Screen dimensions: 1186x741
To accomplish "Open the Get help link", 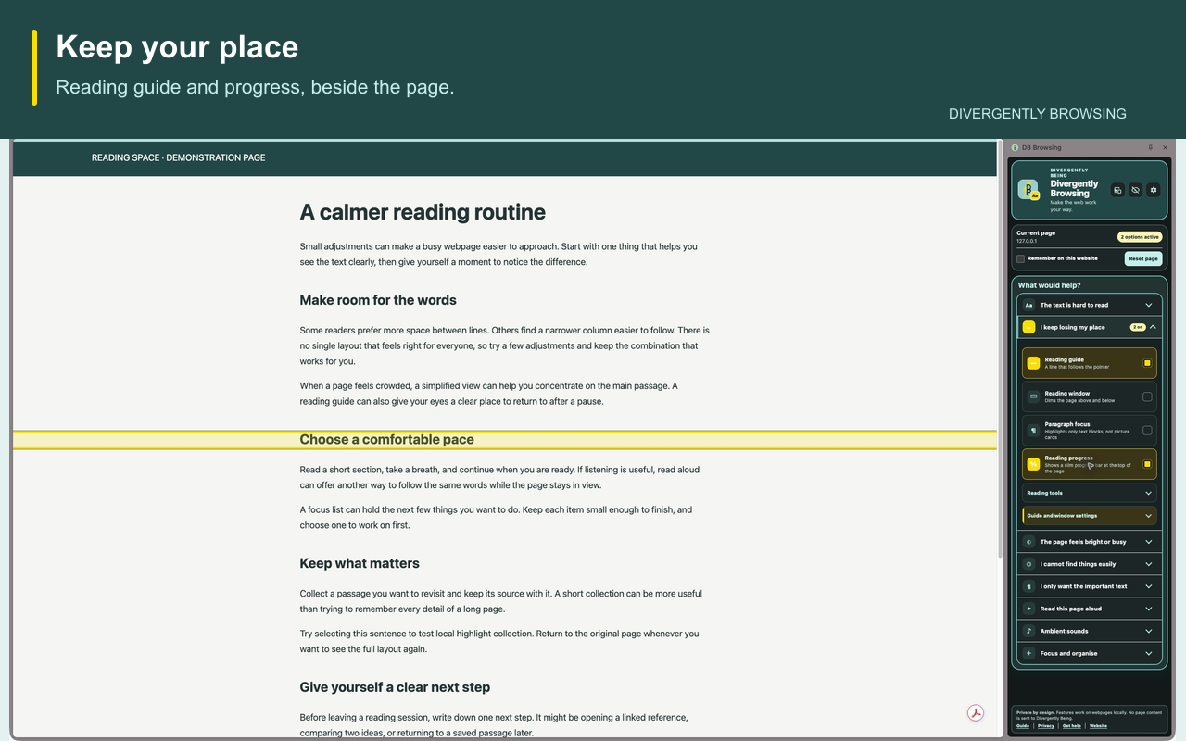I will [1072, 726].
